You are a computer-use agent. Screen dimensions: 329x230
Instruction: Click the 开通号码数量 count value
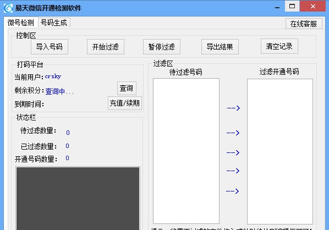(67, 158)
